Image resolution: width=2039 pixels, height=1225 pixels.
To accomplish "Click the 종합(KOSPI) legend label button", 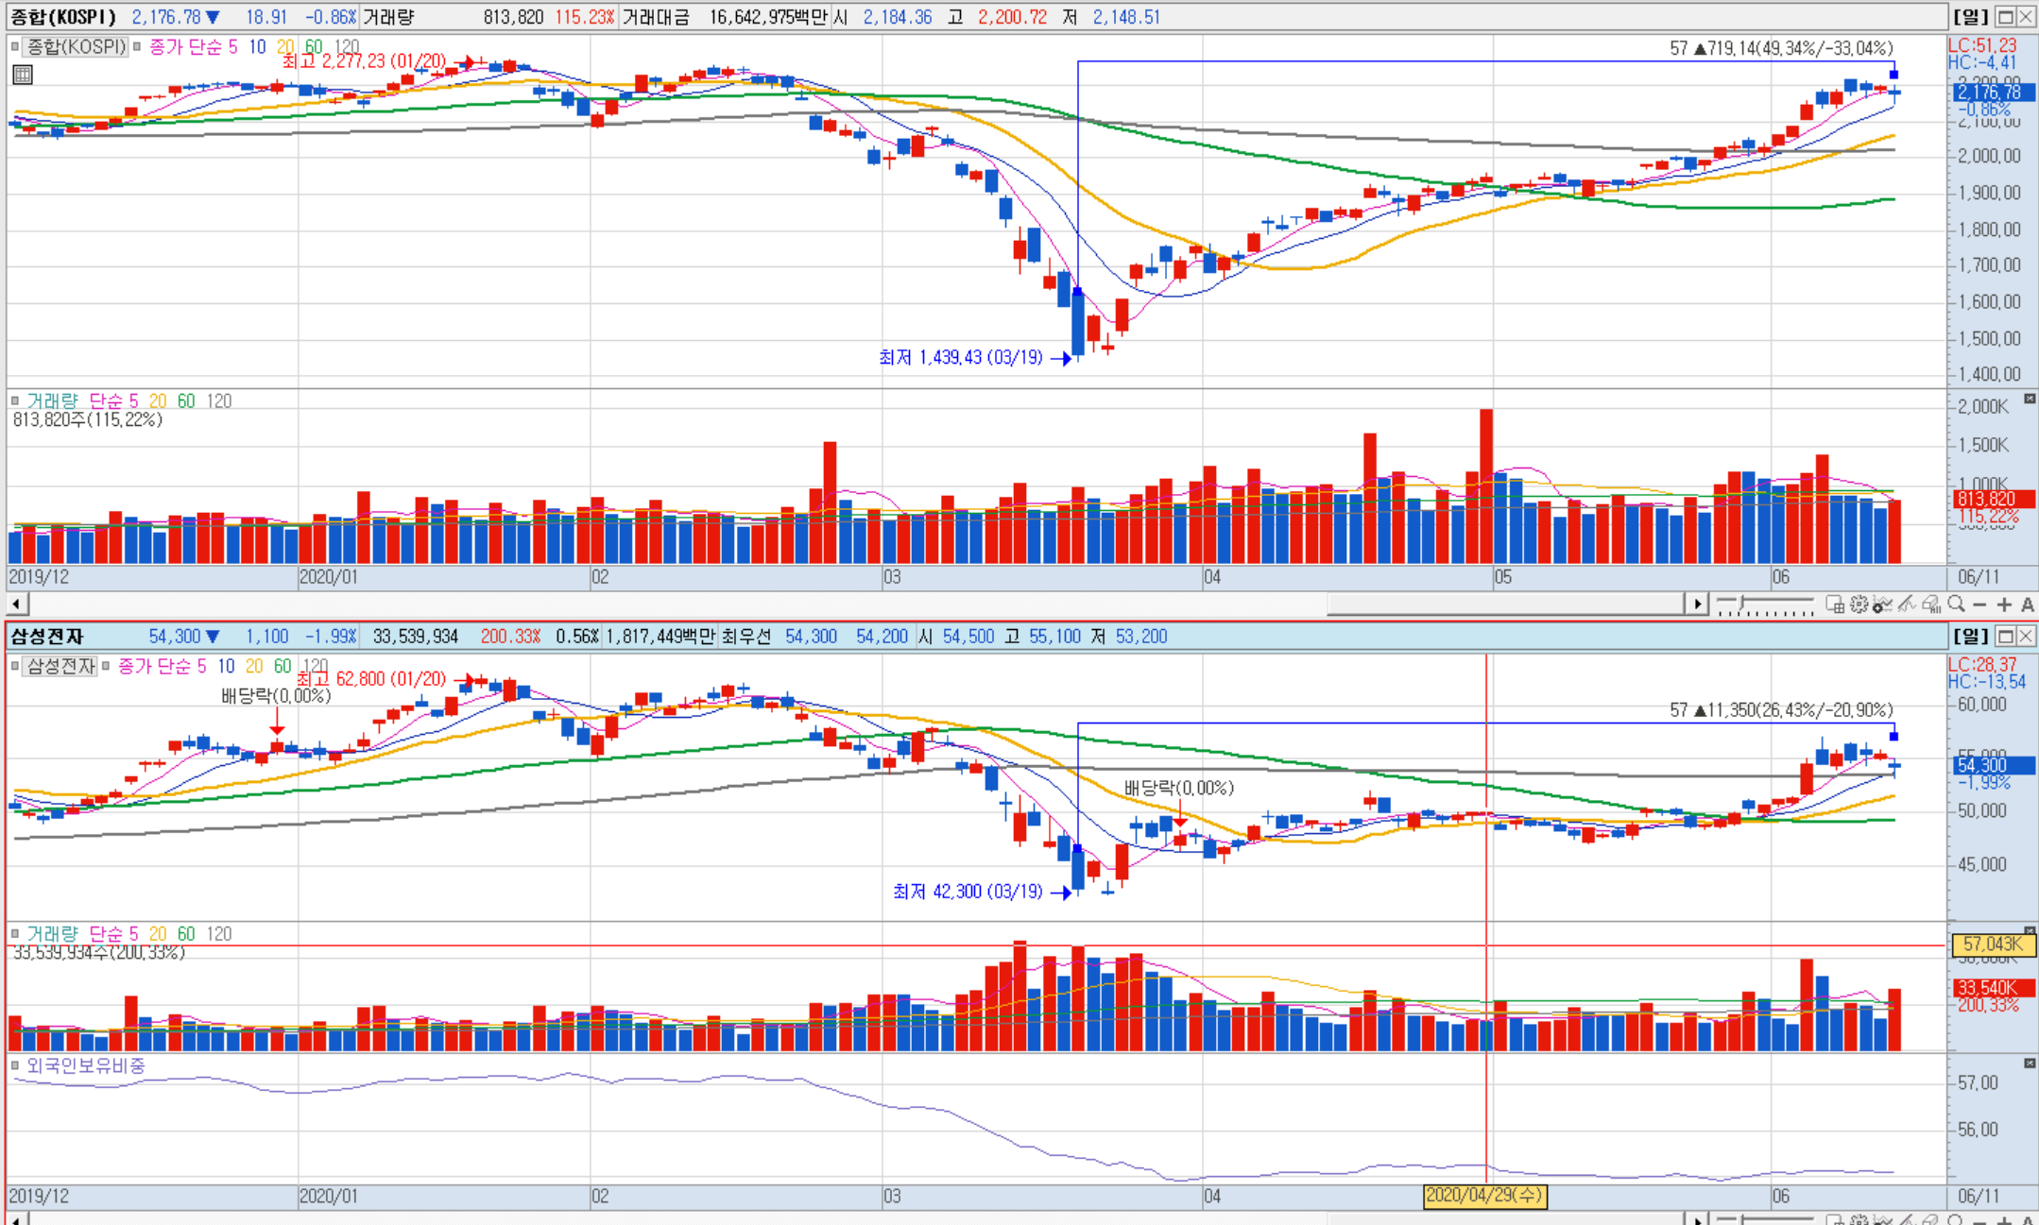I will click(76, 46).
